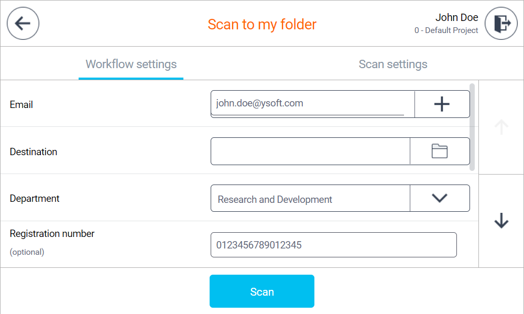
Task: Click the logout icon beside John Doe
Action: click(501, 24)
